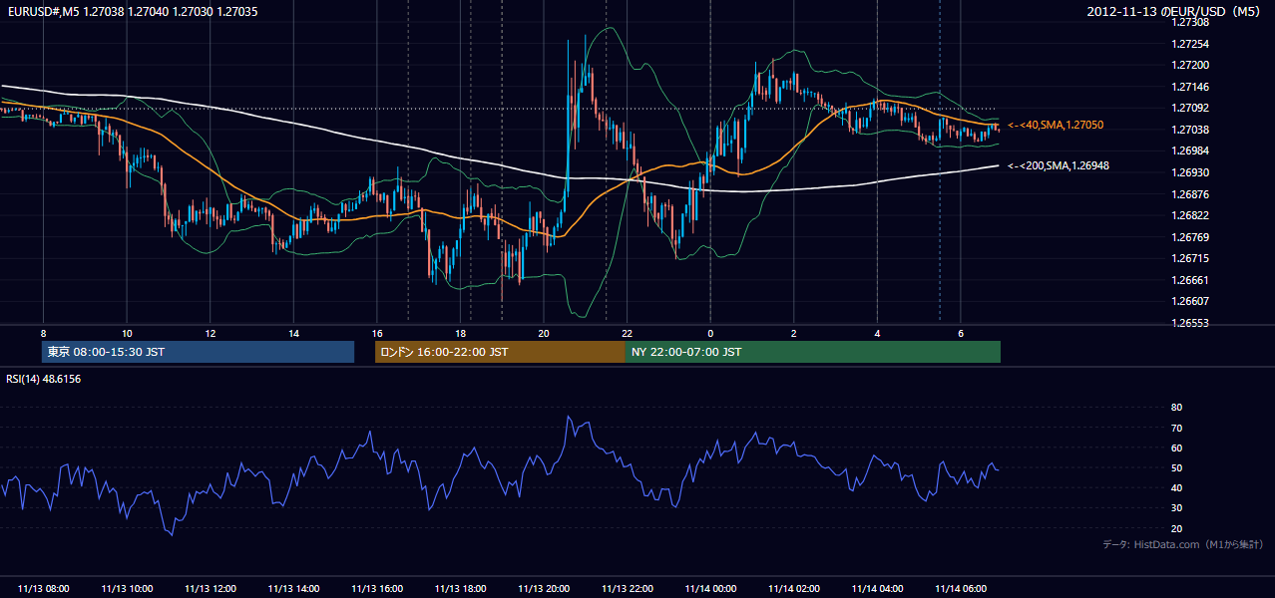Click price axis value 1.26930
This screenshot has height=598, width=1275.
tap(1189, 172)
